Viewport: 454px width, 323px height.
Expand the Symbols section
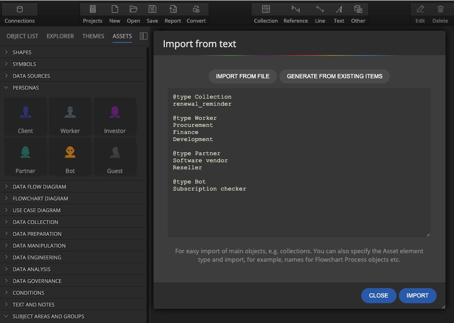tap(73, 64)
